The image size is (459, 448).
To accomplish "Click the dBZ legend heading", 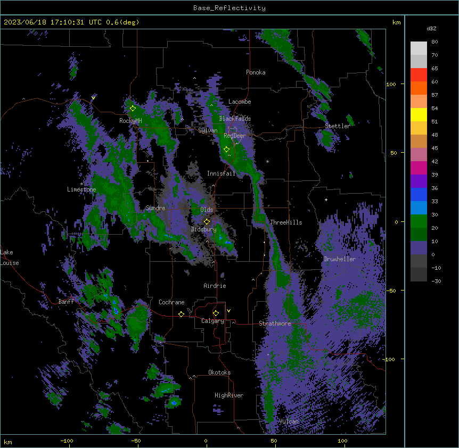I will point(431,29).
